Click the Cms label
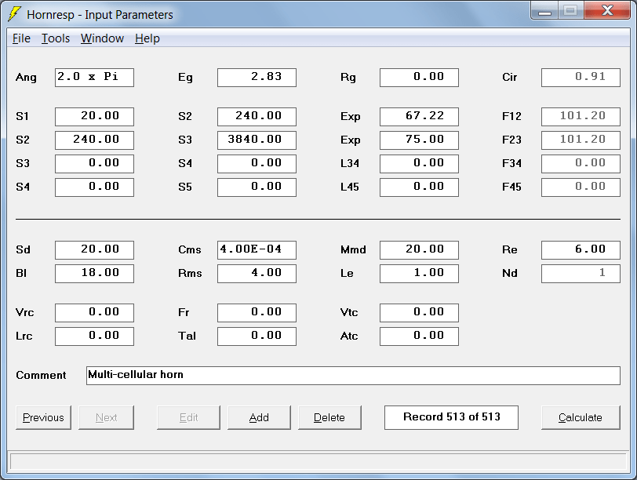This screenshot has height=480, width=637. pyautogui.click(x=189, y=249)
